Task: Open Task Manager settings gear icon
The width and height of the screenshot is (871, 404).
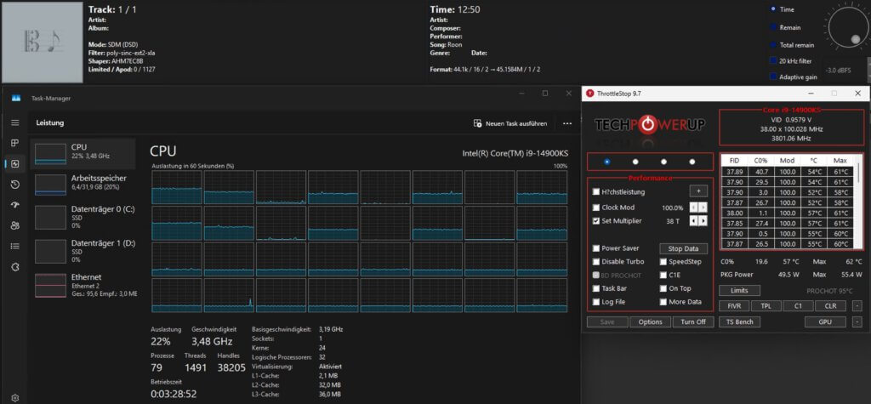Action: click(x=15, y=397)
